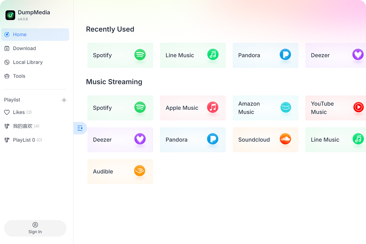The width and height of the screenshot is (366, 244).
Task: Open Spotify from Music Streaming section
Action: click(120, 108)
